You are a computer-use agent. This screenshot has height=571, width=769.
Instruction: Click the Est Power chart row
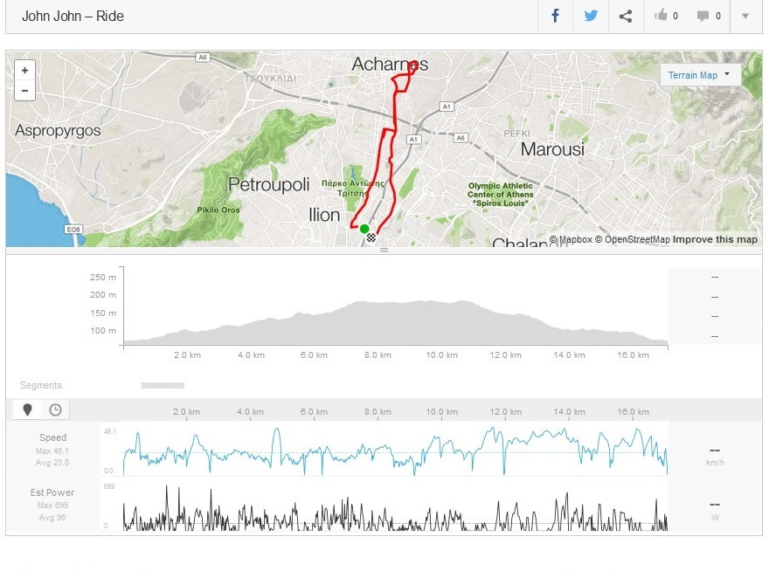pyautogui.click(x=395, y=508)
